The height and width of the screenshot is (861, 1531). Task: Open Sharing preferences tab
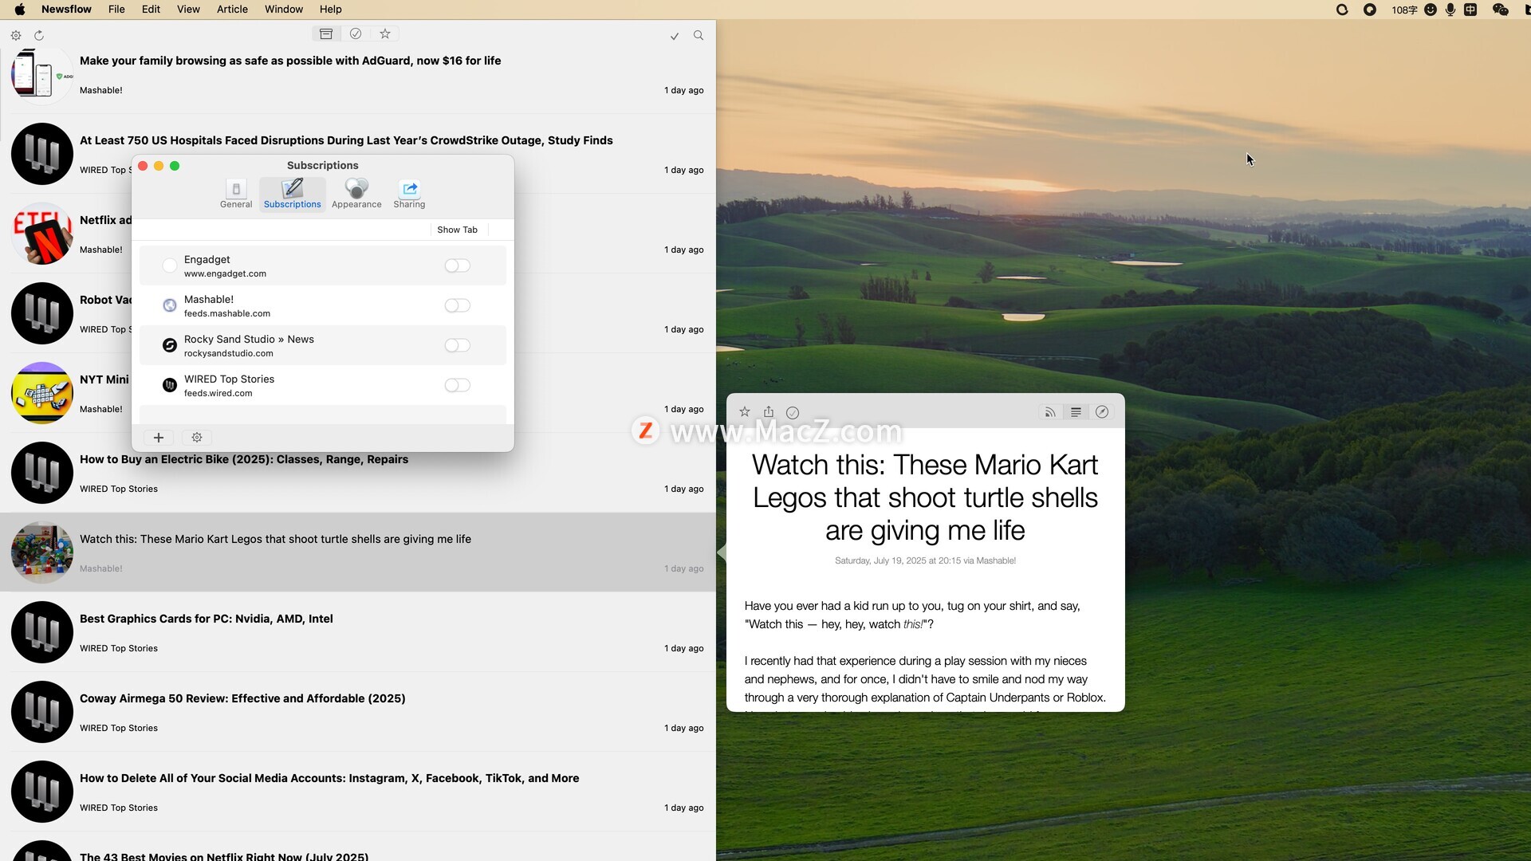[409, 194]
